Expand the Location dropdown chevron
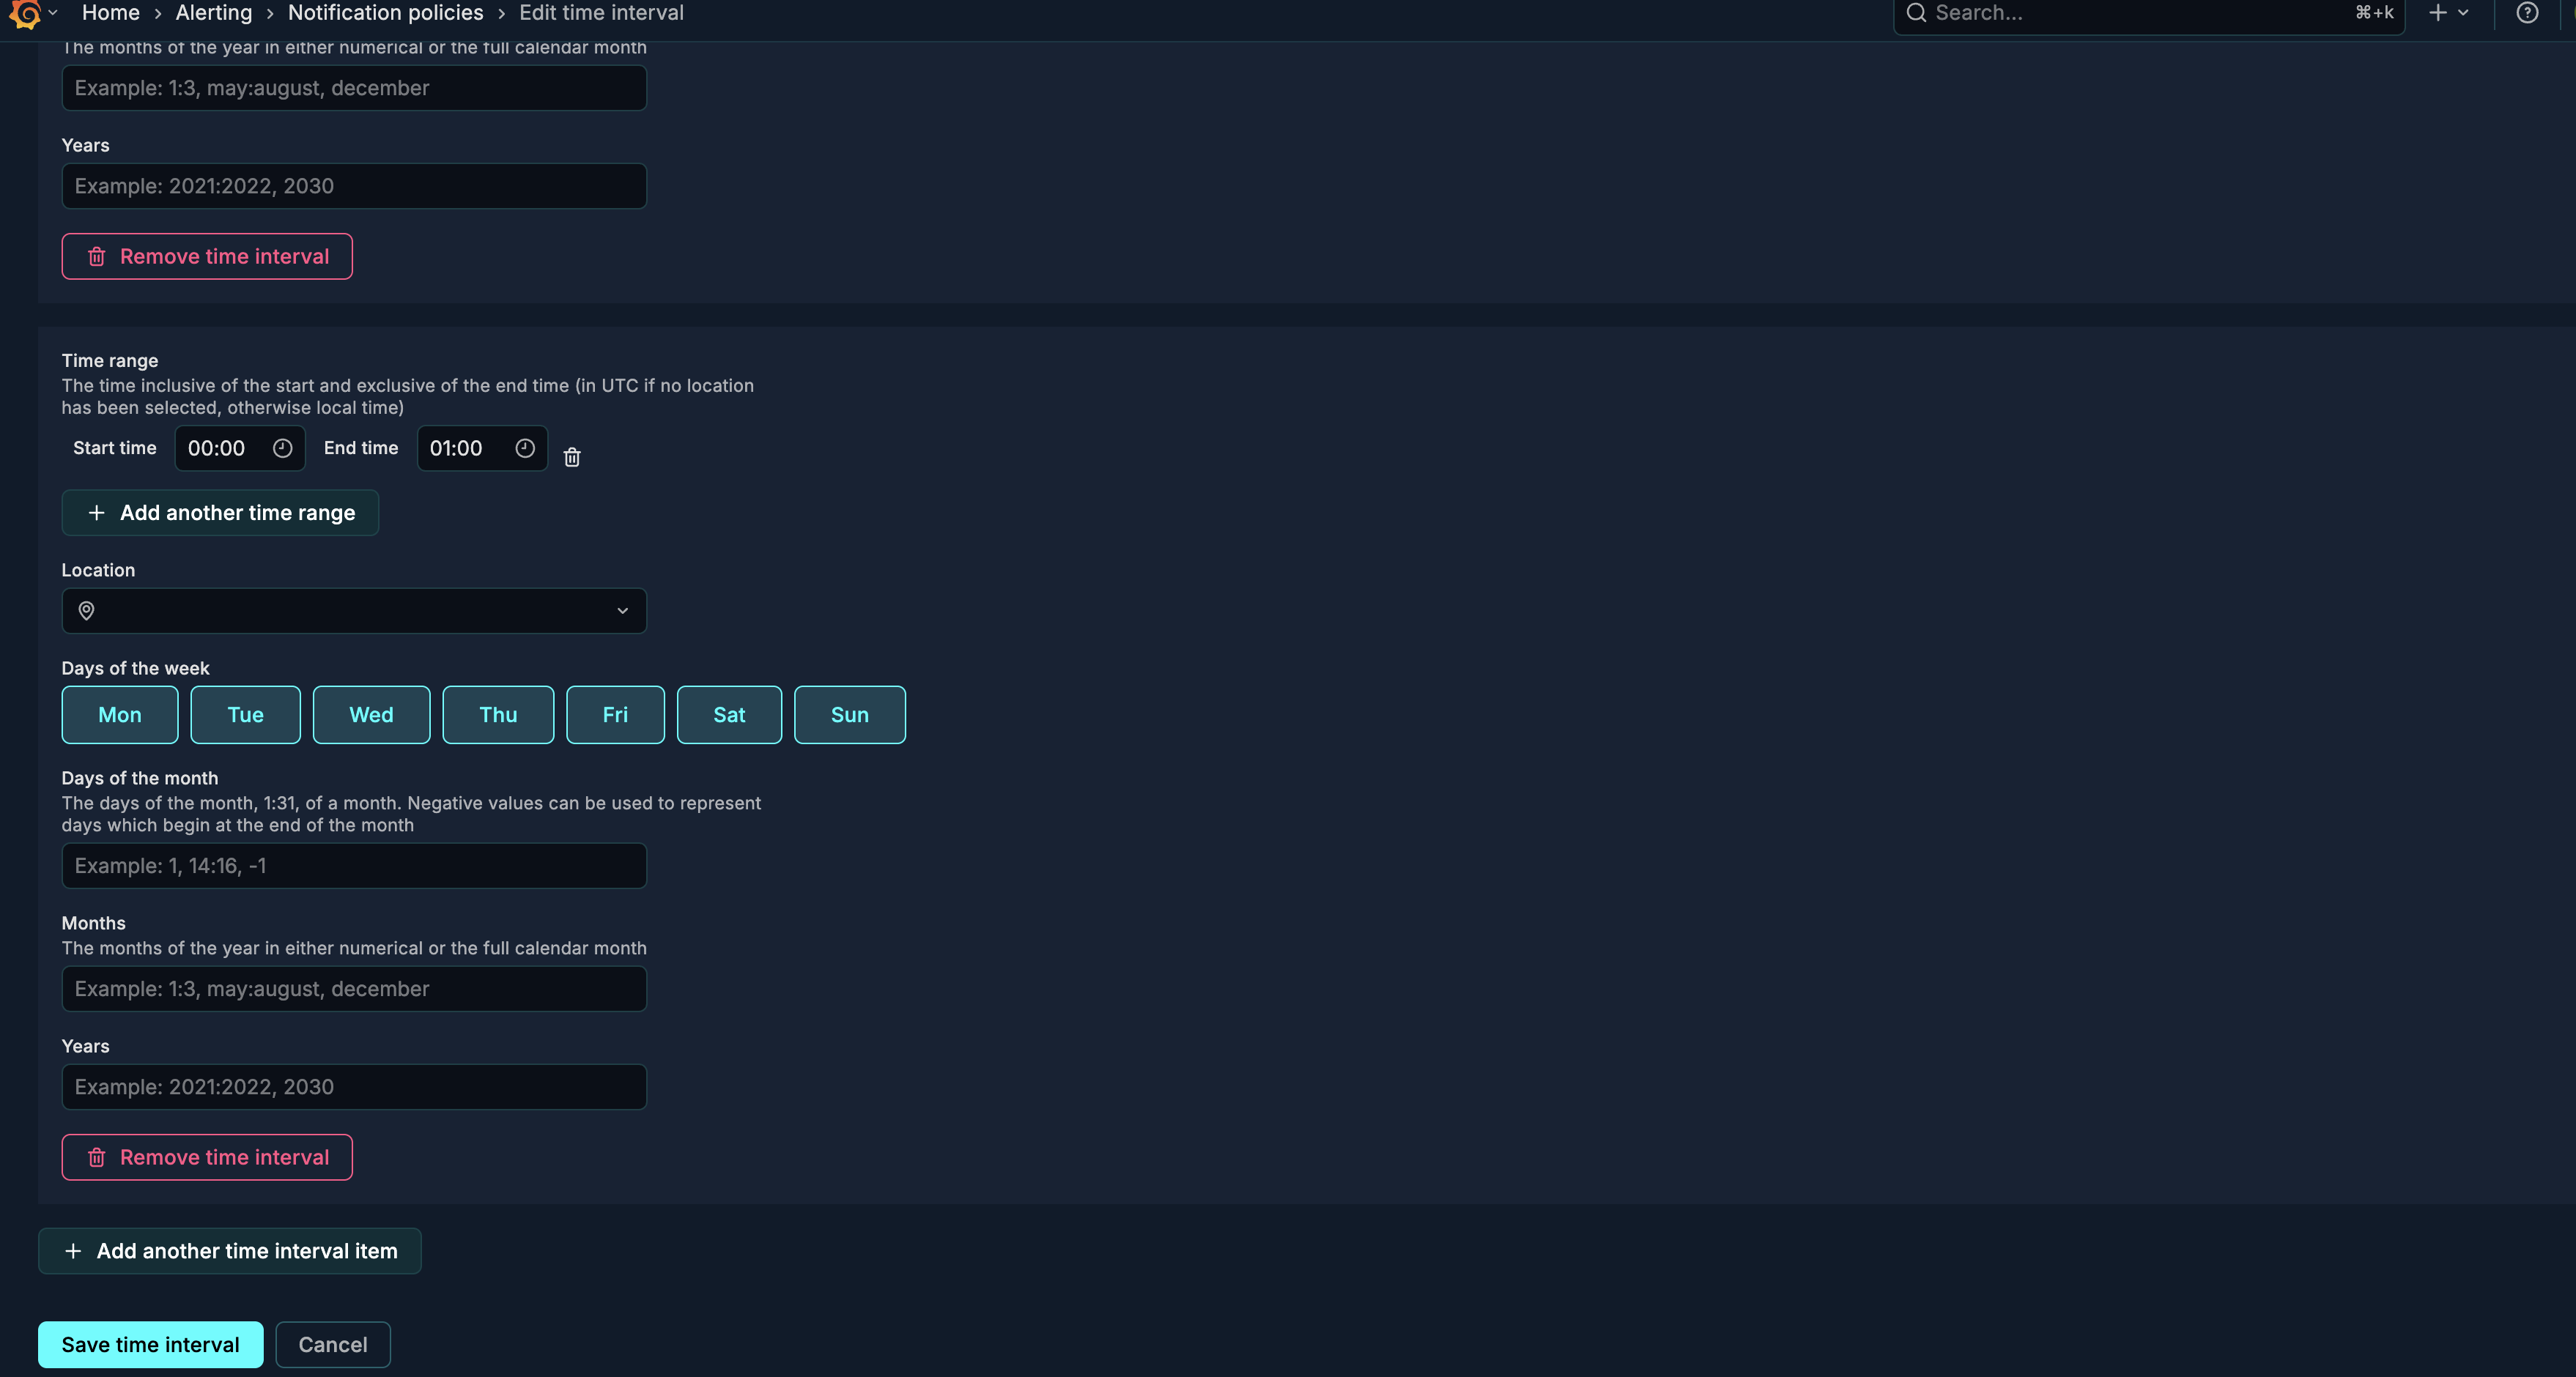This screenshot has width=2576, height=1377. 622,611
